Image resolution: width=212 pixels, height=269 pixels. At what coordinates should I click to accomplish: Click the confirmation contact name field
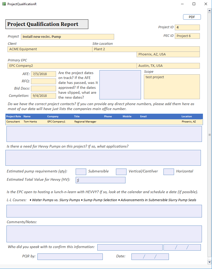[x=130, y=248]
